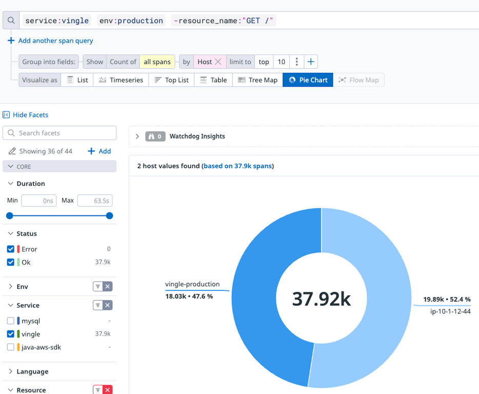Check the java-aws-sdk service checkbox
This screenshot has height=394, width=479.
11,347
